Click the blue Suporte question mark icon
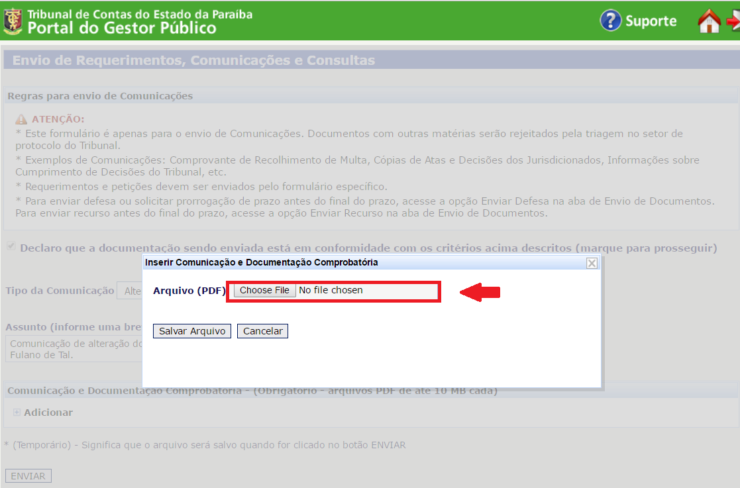This screenshot has width=740, height=488. [610, 21]
